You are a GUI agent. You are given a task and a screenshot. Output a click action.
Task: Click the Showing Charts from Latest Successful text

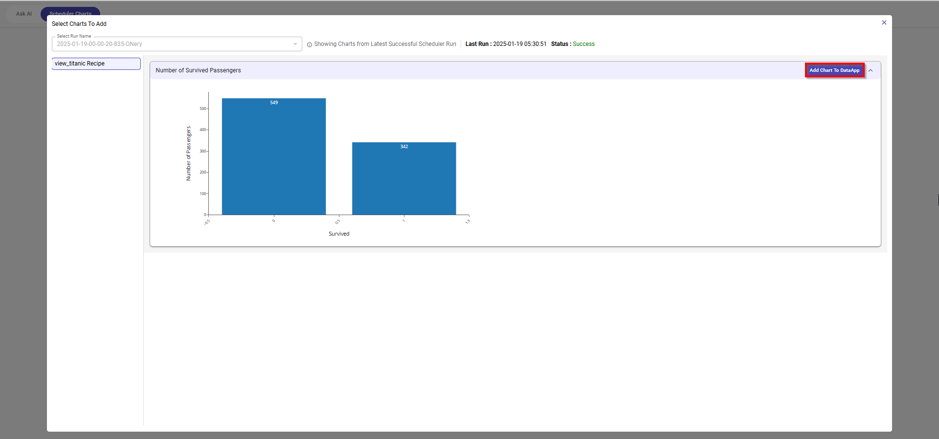(x=385, y=44)
